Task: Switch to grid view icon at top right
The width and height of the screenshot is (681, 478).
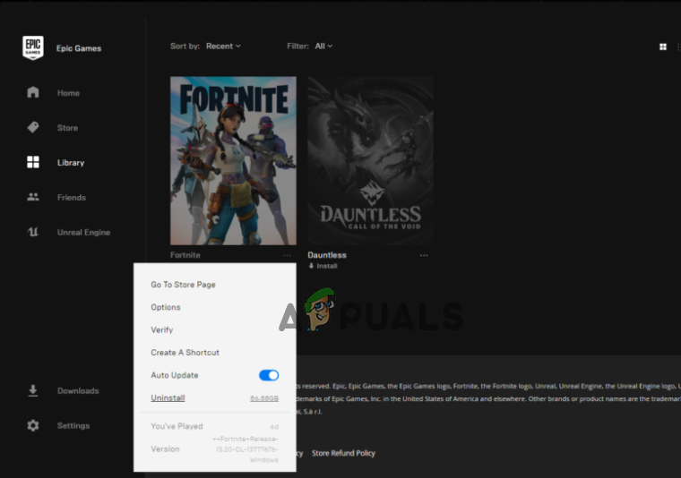Action: pyautogui.click(x=663, y=47)
